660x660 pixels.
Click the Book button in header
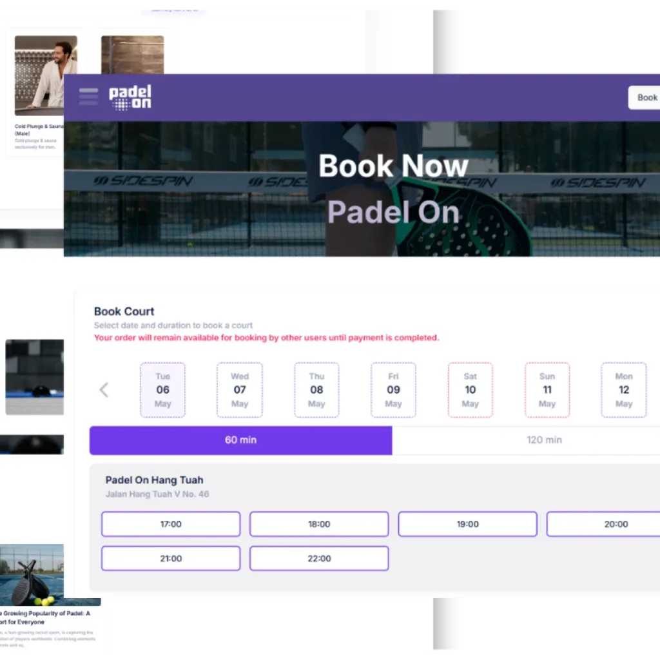click(644, 98)
